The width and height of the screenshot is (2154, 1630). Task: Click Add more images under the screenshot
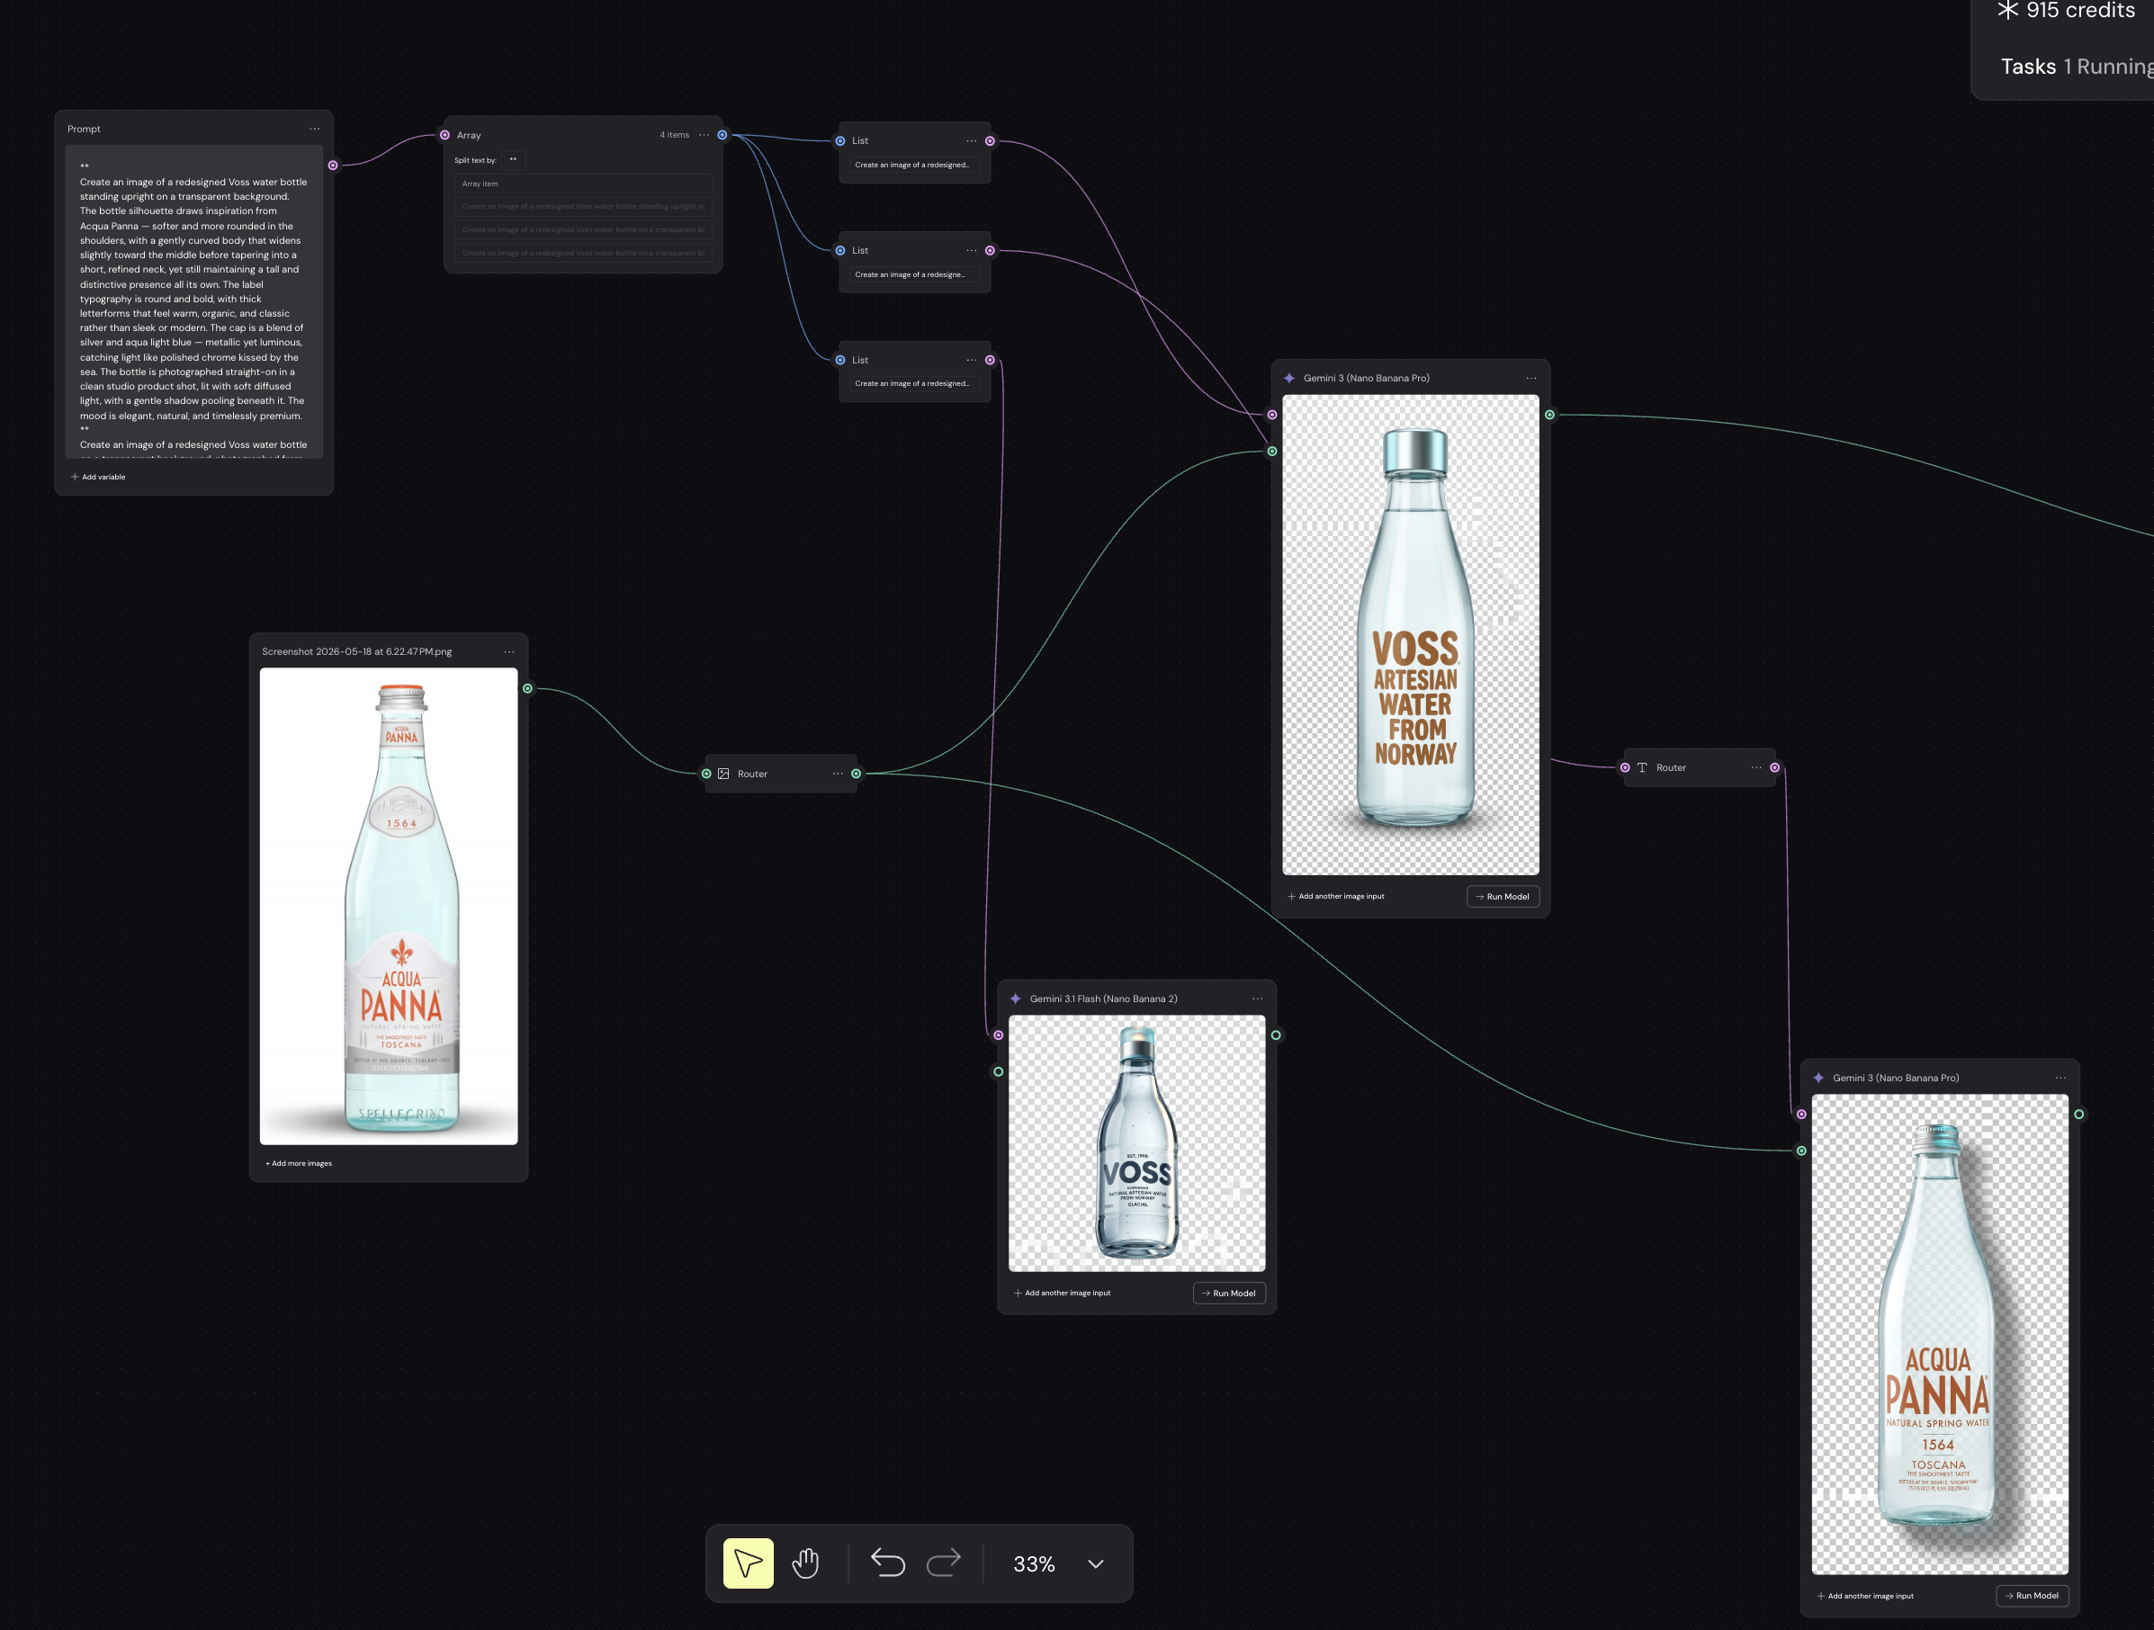(x=299, y=1162)
